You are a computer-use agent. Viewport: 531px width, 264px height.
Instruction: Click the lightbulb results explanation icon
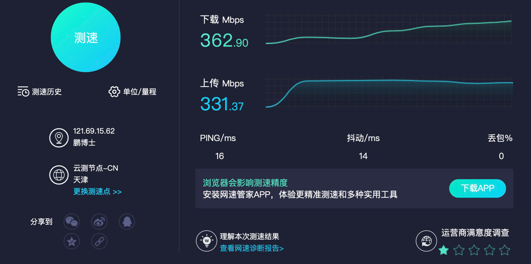pos(207,241)
